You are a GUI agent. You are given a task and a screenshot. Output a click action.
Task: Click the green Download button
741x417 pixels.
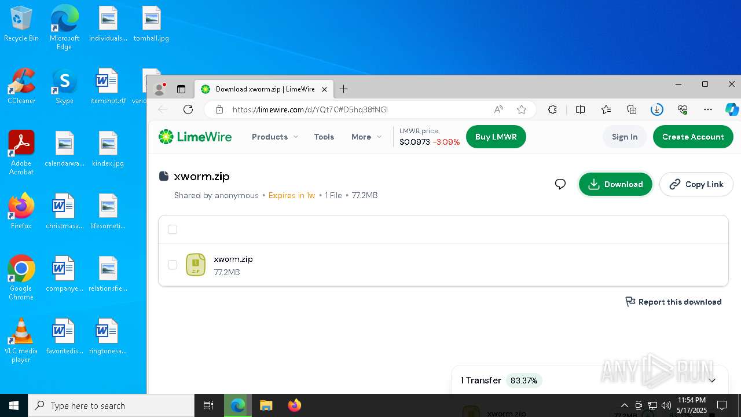[x=615, y=184]
